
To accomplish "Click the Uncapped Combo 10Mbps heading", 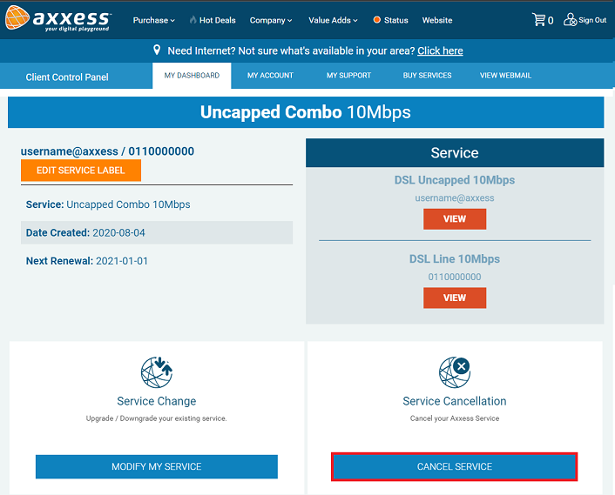I will click(306, 112).
